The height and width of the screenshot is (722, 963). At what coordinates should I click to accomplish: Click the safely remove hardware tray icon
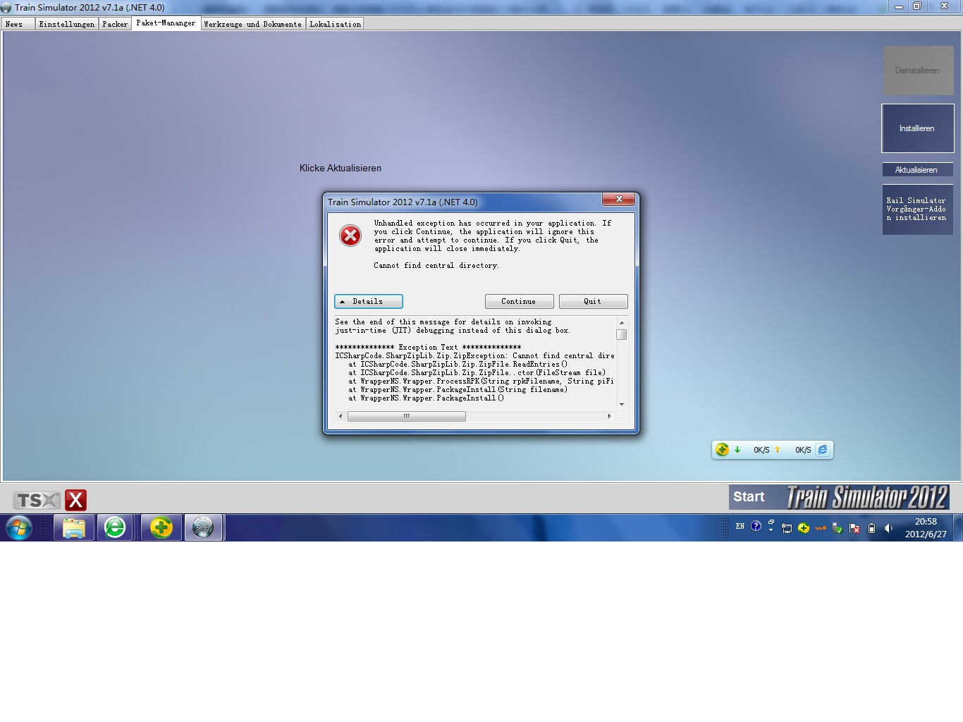click(x=838, y=528)
